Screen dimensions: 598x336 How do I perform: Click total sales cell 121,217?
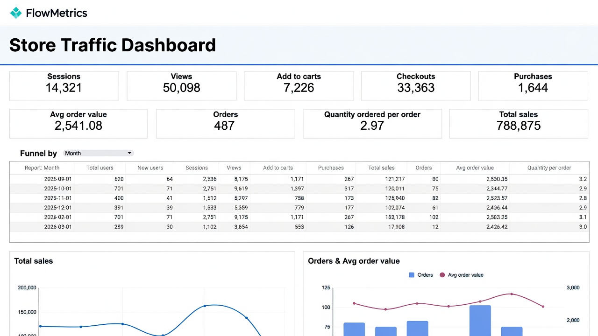pos(395,179)
